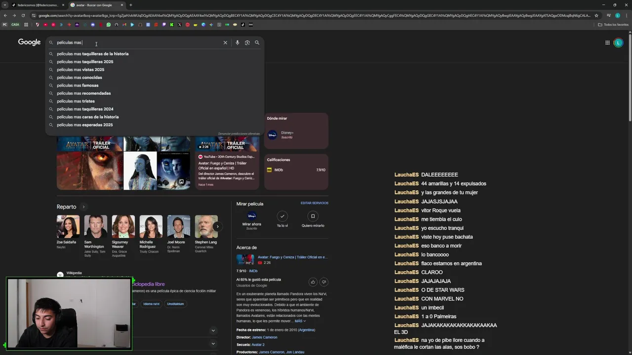The image size is (632, 355).
Task: Open the Chrome three-dot menu
Action: point(626,15)
